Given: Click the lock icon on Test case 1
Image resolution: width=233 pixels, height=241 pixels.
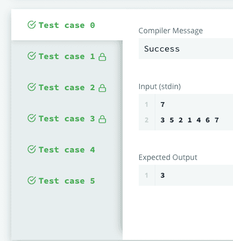Looking at the screenshot, I should 102,57.
